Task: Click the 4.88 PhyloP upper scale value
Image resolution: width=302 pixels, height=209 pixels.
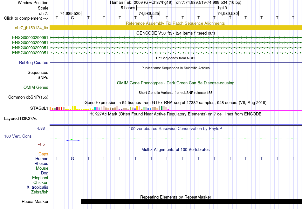Action: [41, 128]
